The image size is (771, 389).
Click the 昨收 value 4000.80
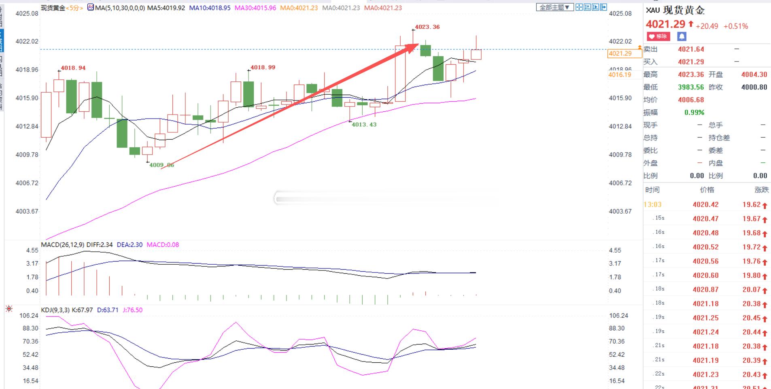pos(754,87)
